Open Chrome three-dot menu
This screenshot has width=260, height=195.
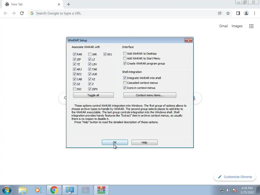(x=254, y=13)
